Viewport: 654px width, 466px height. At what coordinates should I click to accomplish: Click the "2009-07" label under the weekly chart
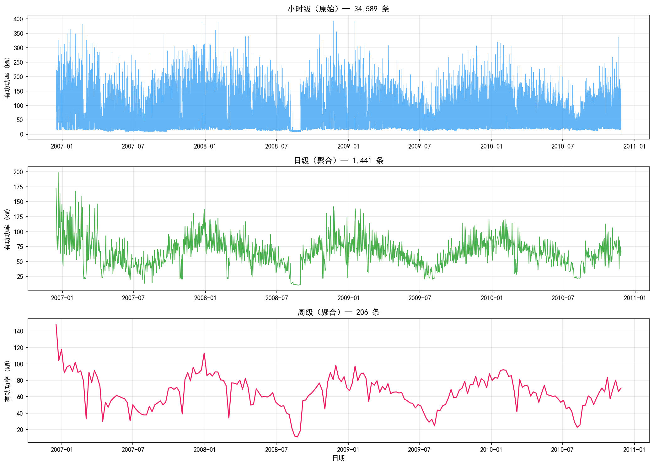(x=419, y=450)
